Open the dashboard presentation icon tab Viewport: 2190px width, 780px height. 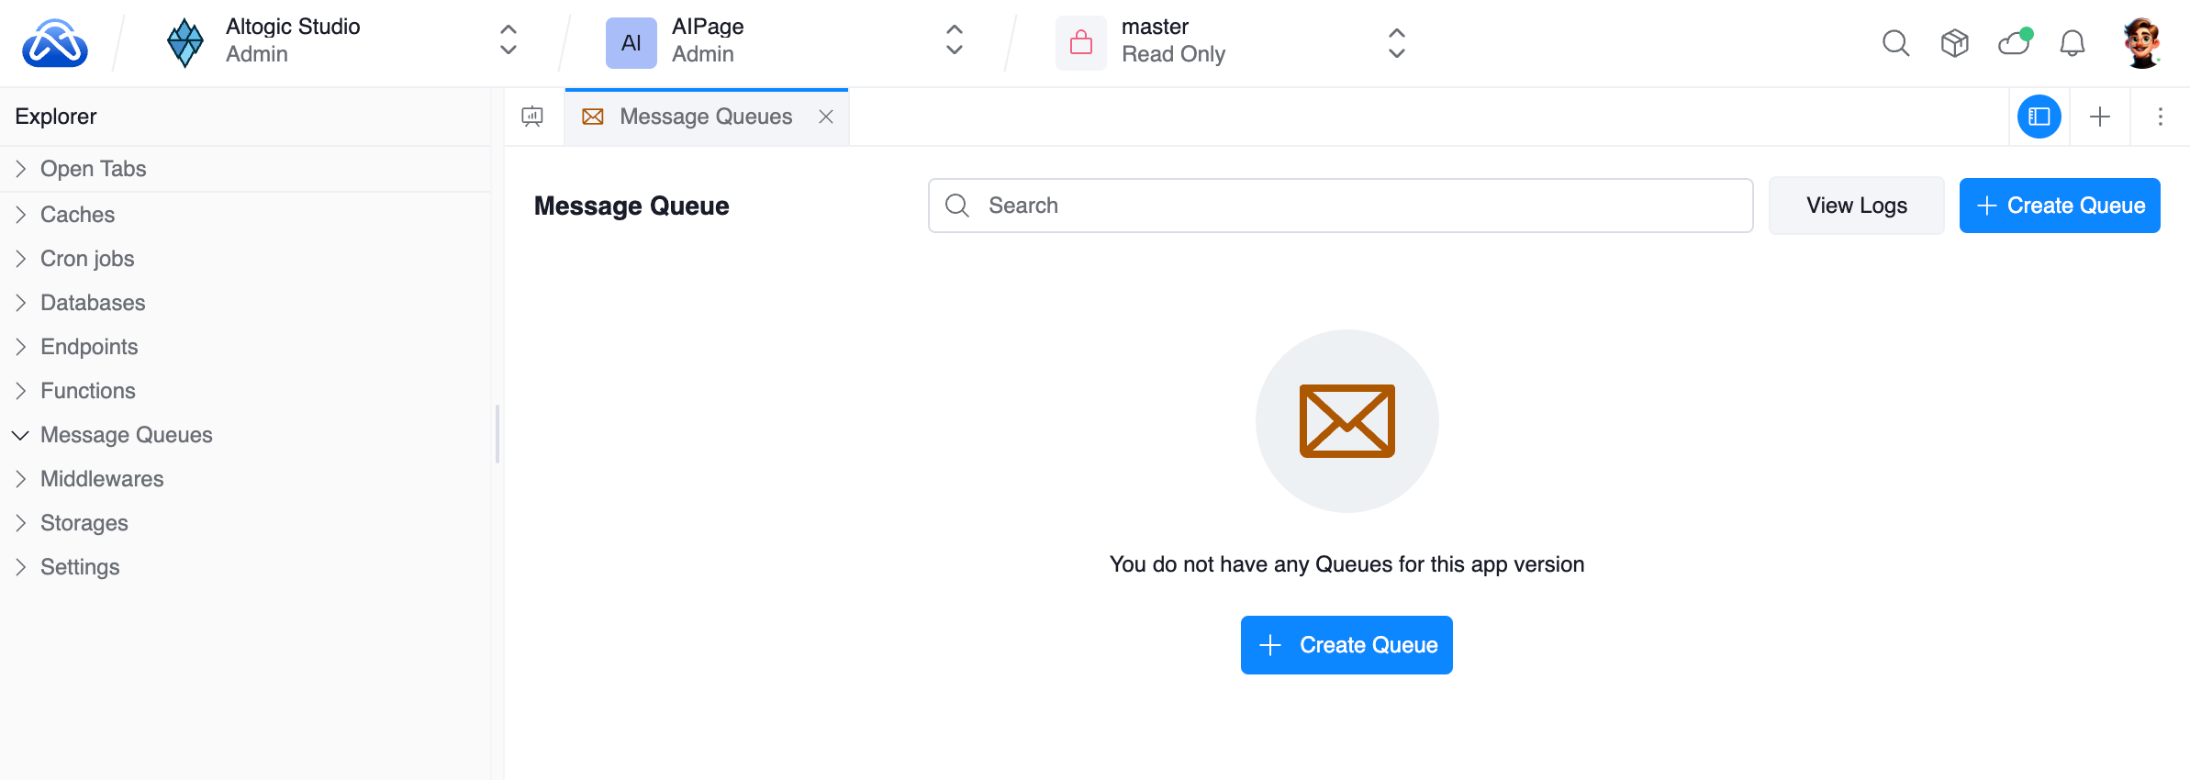532,117
